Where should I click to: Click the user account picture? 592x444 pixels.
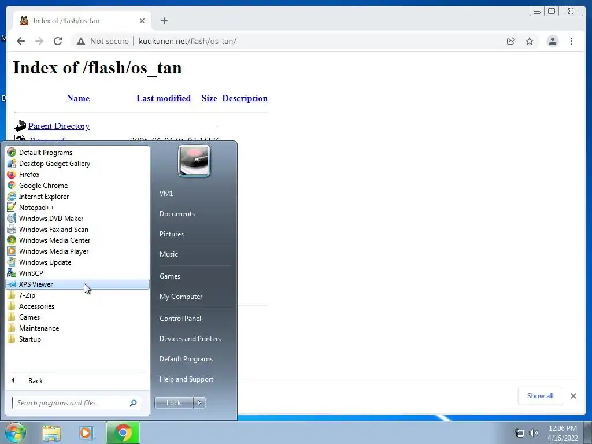pyautogui.click(x=194, y=161)
